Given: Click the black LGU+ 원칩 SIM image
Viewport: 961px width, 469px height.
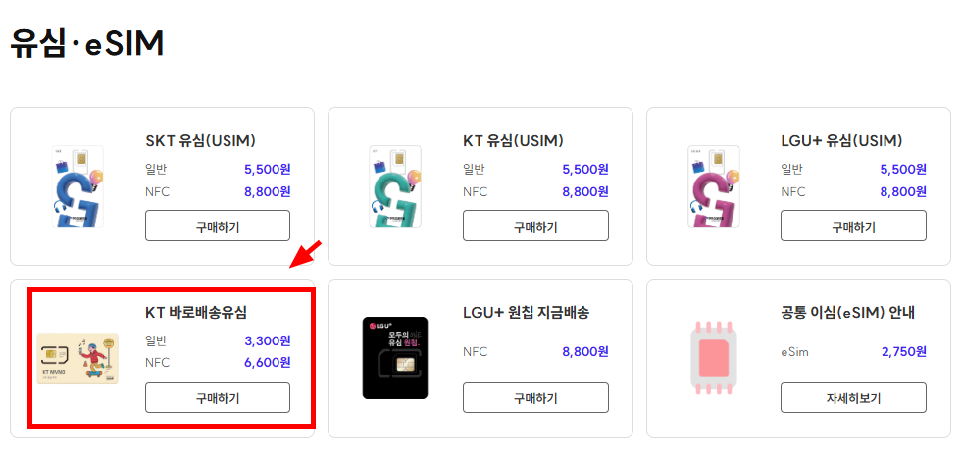Looking at the screenshot, I should pyautogui.click(x=395, y=358).
